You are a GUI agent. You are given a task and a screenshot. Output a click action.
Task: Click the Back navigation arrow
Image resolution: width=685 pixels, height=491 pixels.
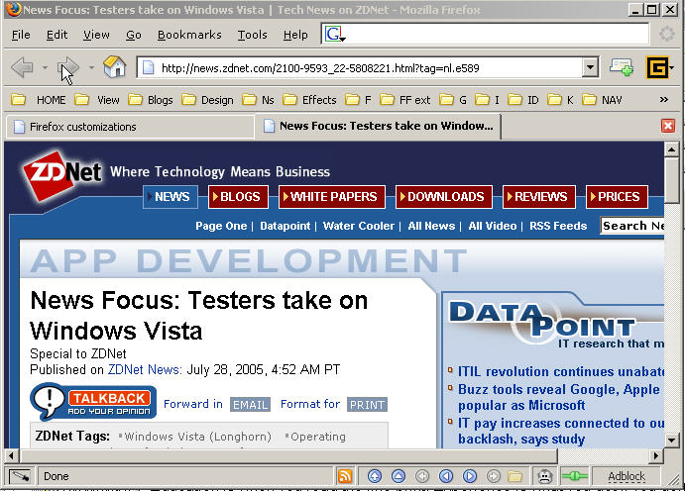tap(22, 67)
